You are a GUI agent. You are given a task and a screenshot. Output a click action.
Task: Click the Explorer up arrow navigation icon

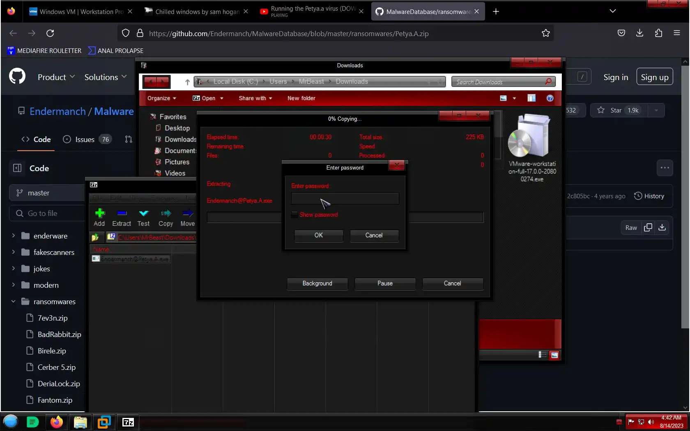tap(187, 82)
